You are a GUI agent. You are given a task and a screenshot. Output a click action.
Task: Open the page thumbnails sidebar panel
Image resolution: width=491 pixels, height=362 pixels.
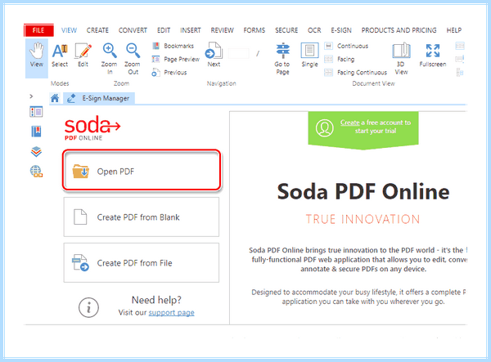tap(36, 112)
